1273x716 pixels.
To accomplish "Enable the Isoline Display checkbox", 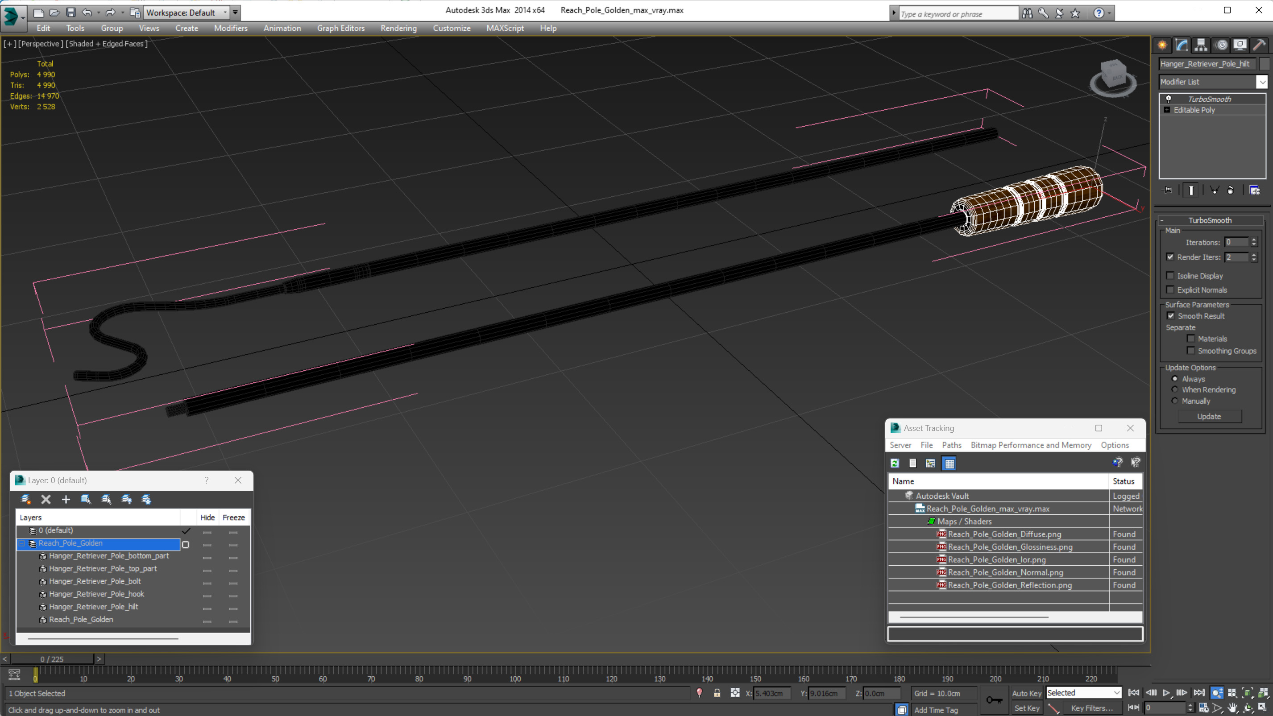I will [x=1170, y=276].
